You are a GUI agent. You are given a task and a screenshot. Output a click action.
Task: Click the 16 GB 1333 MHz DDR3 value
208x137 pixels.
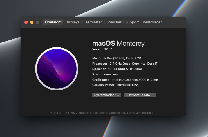click(125, 69)
